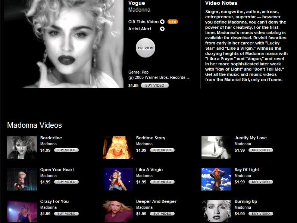
Task: Click the Bedtime Story title link
Action: (151, 138)
